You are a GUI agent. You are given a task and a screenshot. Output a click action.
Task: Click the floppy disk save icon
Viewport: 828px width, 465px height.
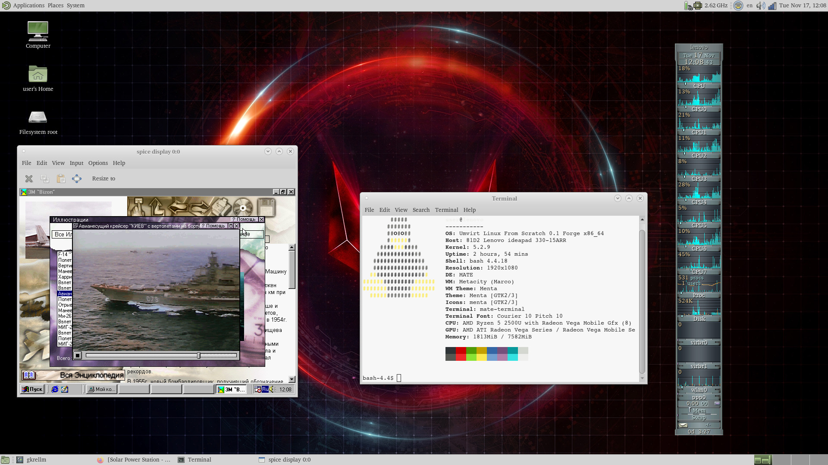(x=266, y=208)
